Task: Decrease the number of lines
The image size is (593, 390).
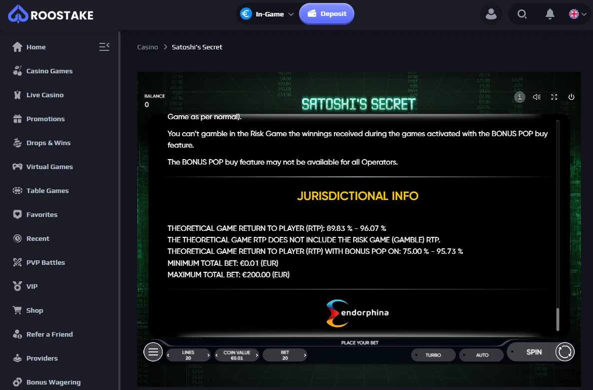Action: tap(168, 355)
